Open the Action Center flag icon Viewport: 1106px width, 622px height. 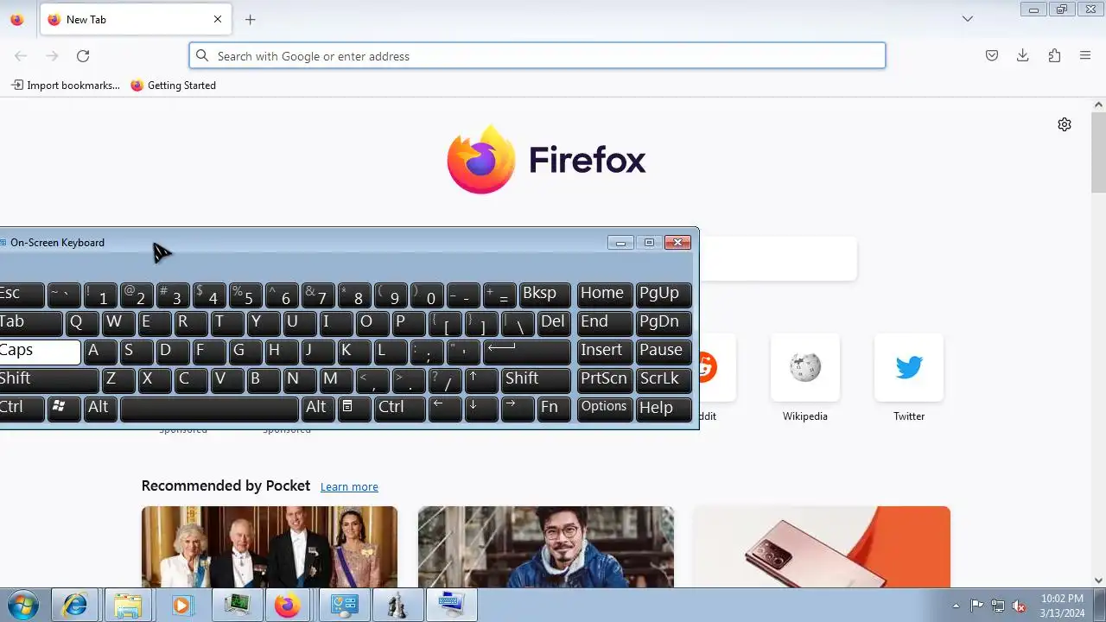976,606
